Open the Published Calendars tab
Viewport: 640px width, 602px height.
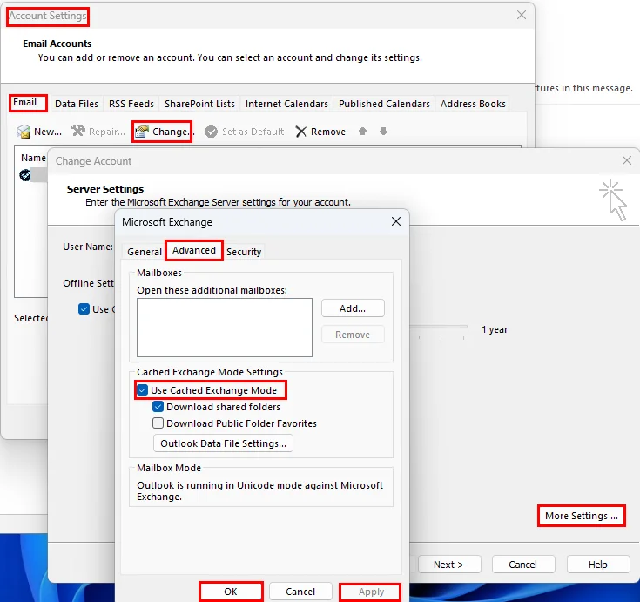tap(384, 104)
